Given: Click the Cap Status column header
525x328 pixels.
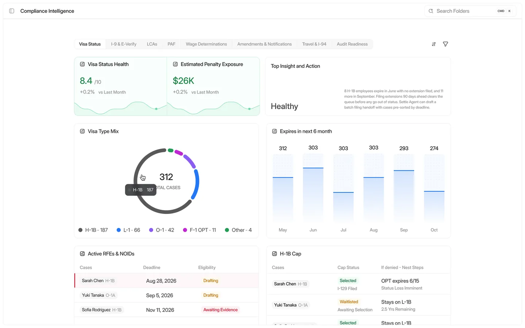Looking at the screenshot, I should [348, 268].
